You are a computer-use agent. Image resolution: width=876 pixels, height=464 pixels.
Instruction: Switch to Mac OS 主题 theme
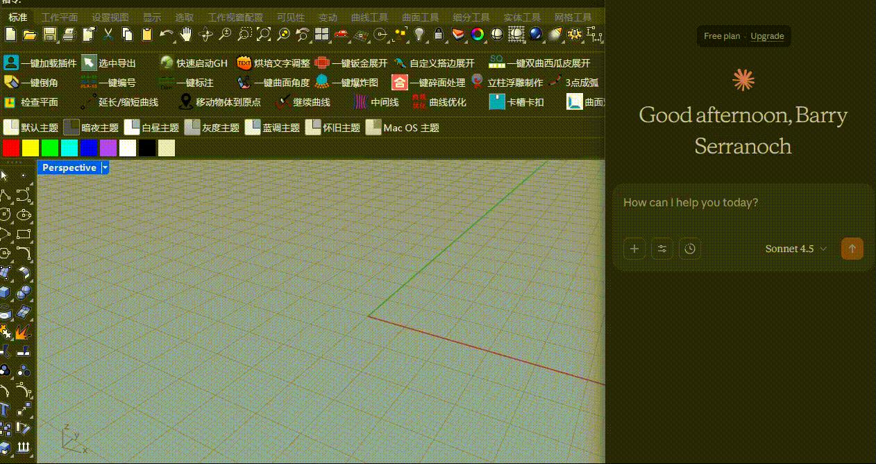[403, 128]
